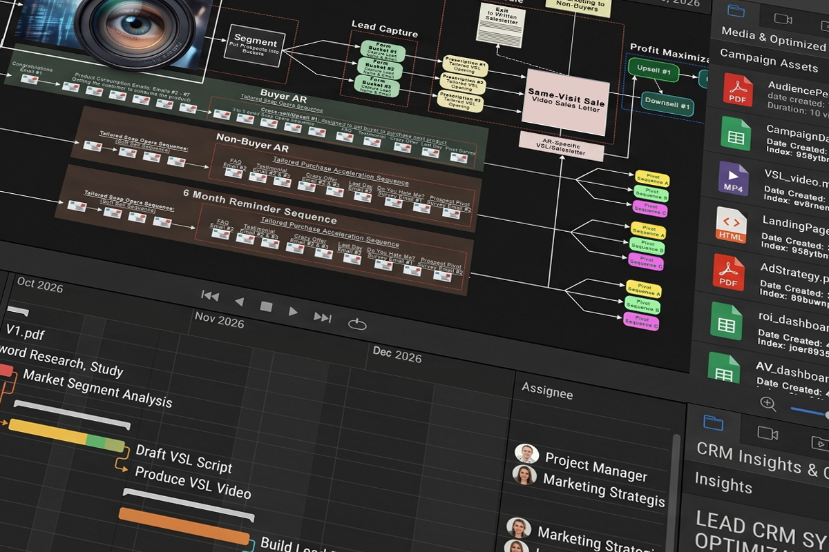Skip to start in the timeline controls
829x552 pixels.
point(210,295)
